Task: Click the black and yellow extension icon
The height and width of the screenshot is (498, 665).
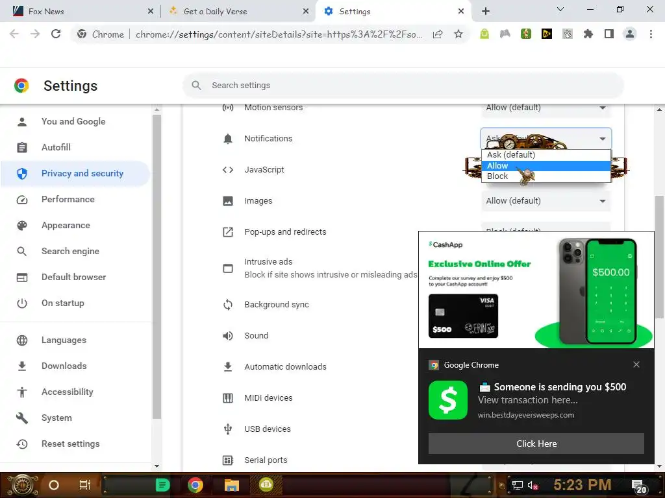Action: click(547, 34)
